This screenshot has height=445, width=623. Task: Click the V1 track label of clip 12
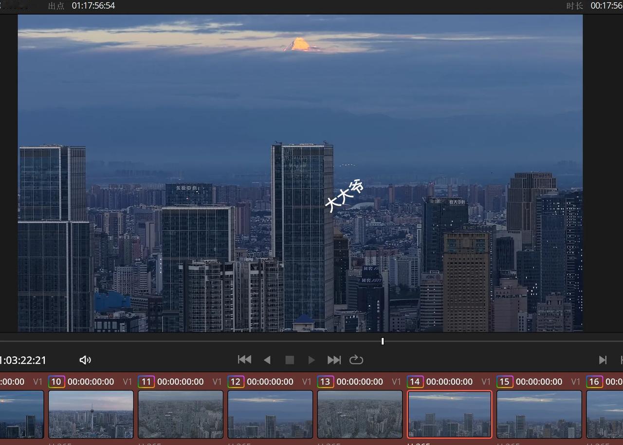[307, 382]
